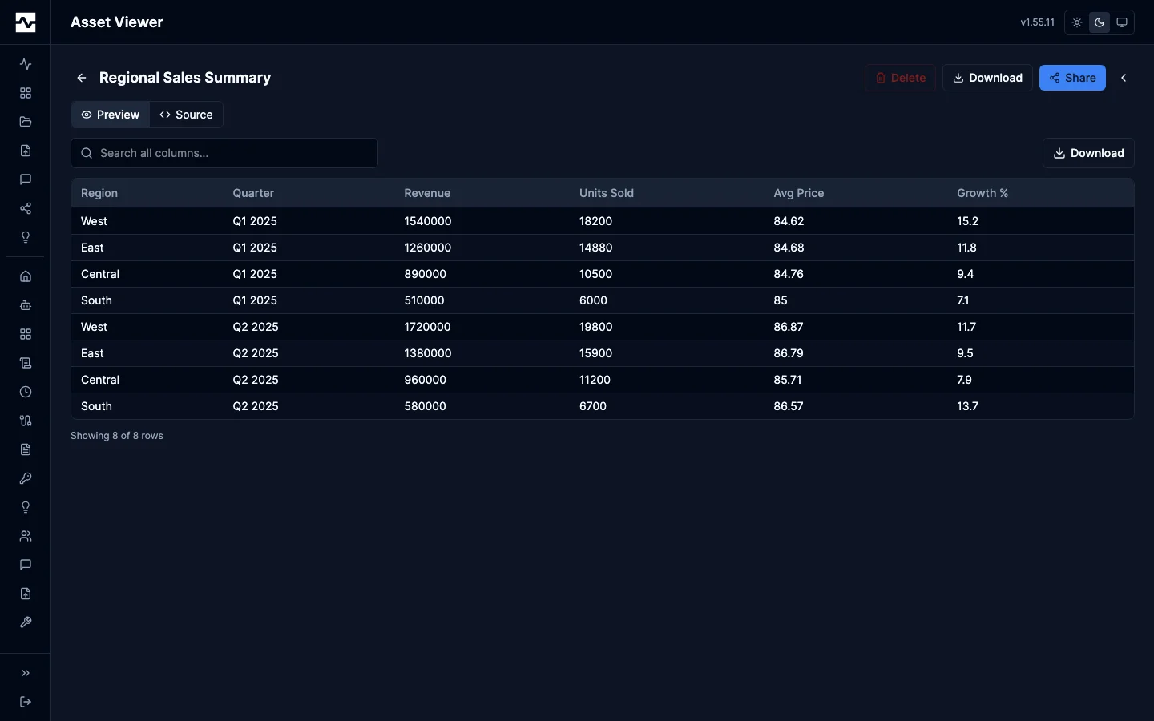Switch theme to light mode sun icon

(x=1076, y=22)
